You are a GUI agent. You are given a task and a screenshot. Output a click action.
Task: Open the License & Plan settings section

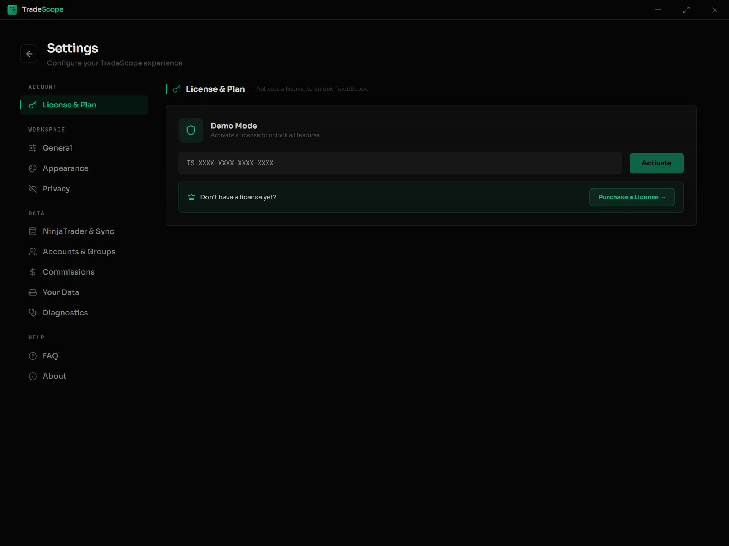84,105
